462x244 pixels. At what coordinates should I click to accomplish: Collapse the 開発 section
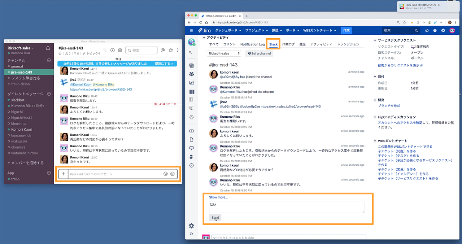pos(375,100)
